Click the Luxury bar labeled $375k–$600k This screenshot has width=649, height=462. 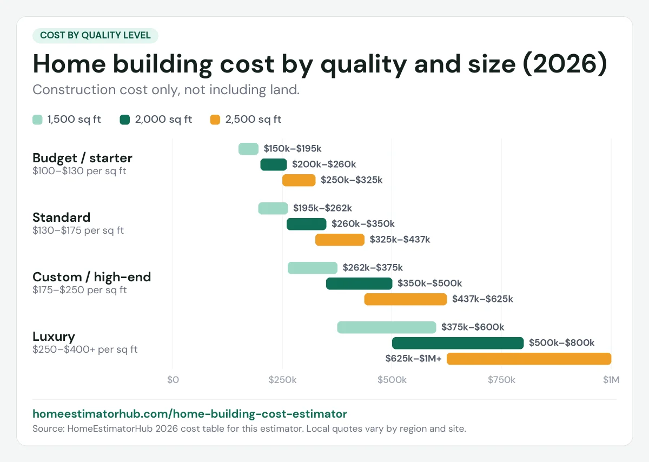387,327
